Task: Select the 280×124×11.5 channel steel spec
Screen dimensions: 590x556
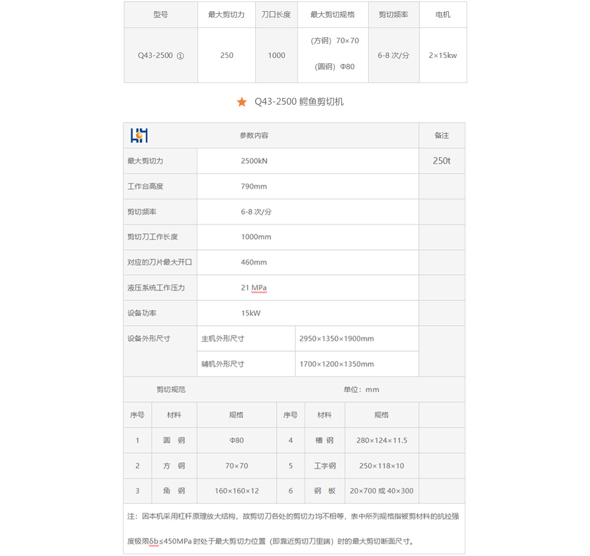Action: tap(382, 441)
